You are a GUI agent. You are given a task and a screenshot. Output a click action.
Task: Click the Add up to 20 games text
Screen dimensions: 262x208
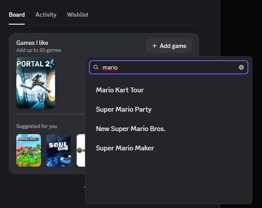(39, 50)
